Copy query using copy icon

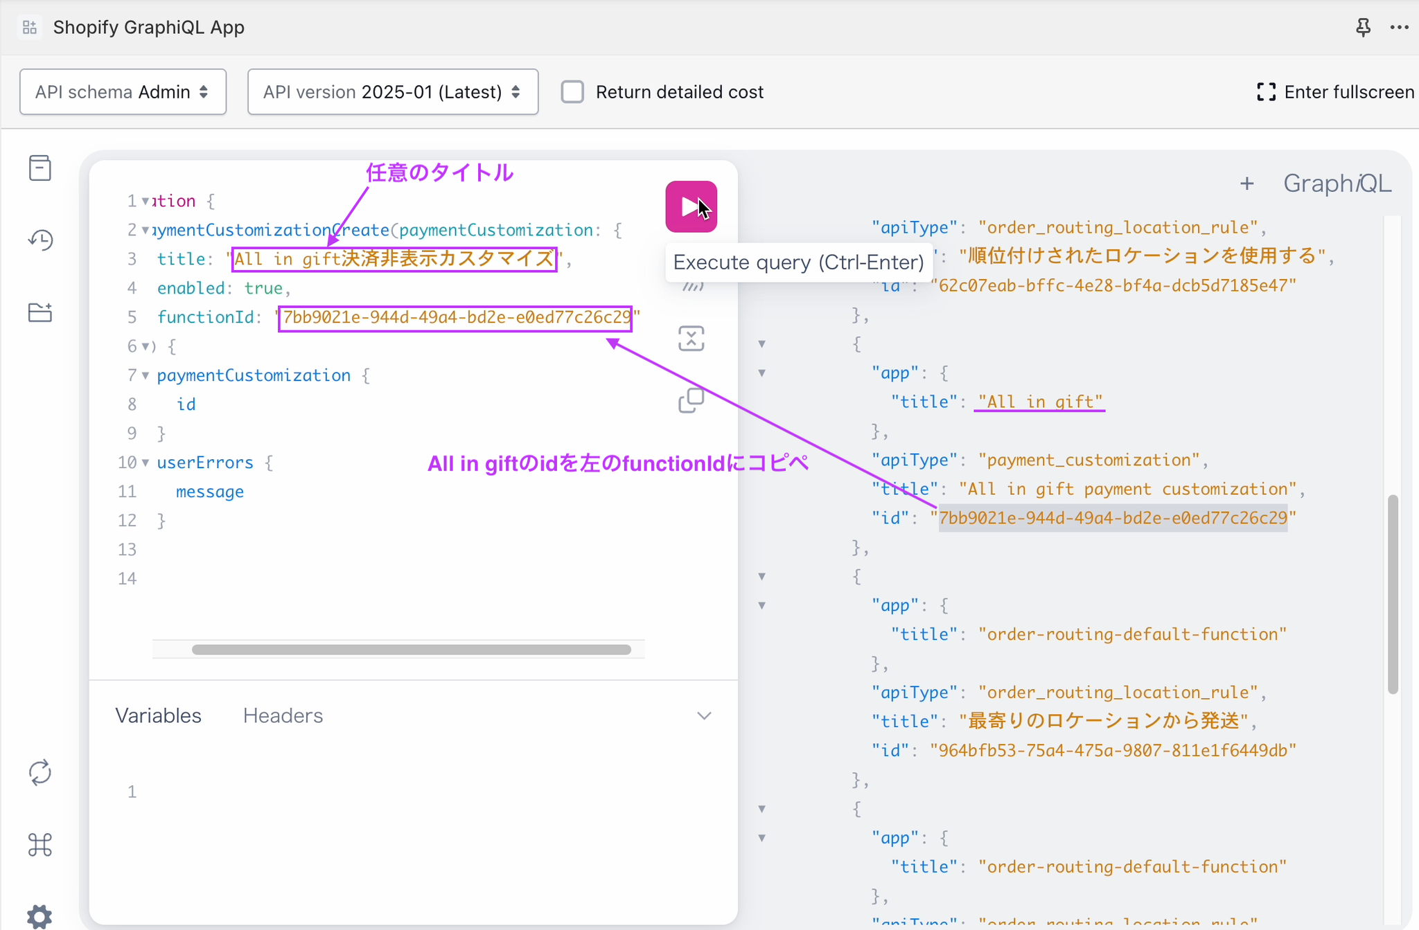coord(691,401)
